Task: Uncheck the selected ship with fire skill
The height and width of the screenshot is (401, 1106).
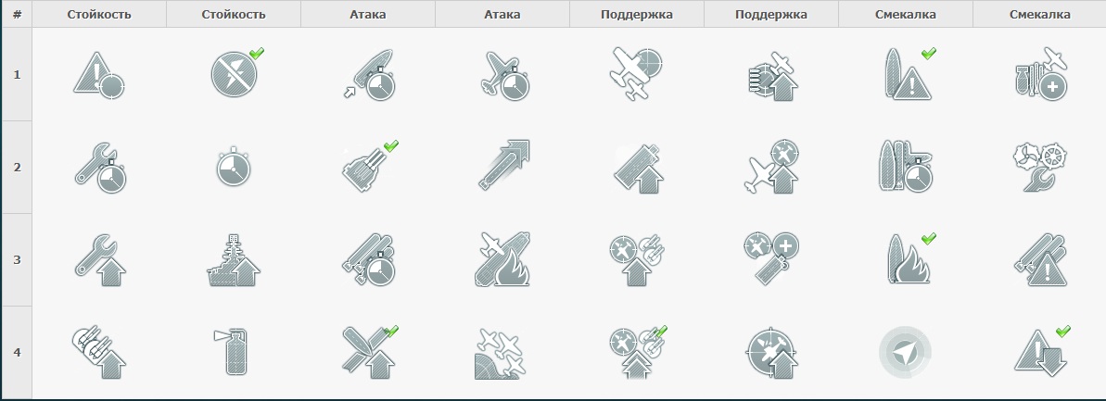Action: point(909,258)
